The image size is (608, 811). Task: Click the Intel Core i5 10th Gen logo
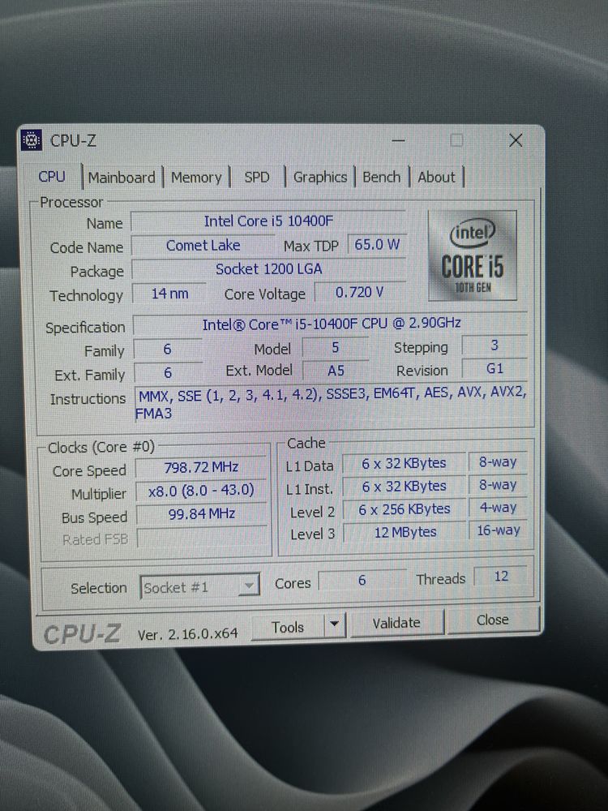[x=472, y=255]
